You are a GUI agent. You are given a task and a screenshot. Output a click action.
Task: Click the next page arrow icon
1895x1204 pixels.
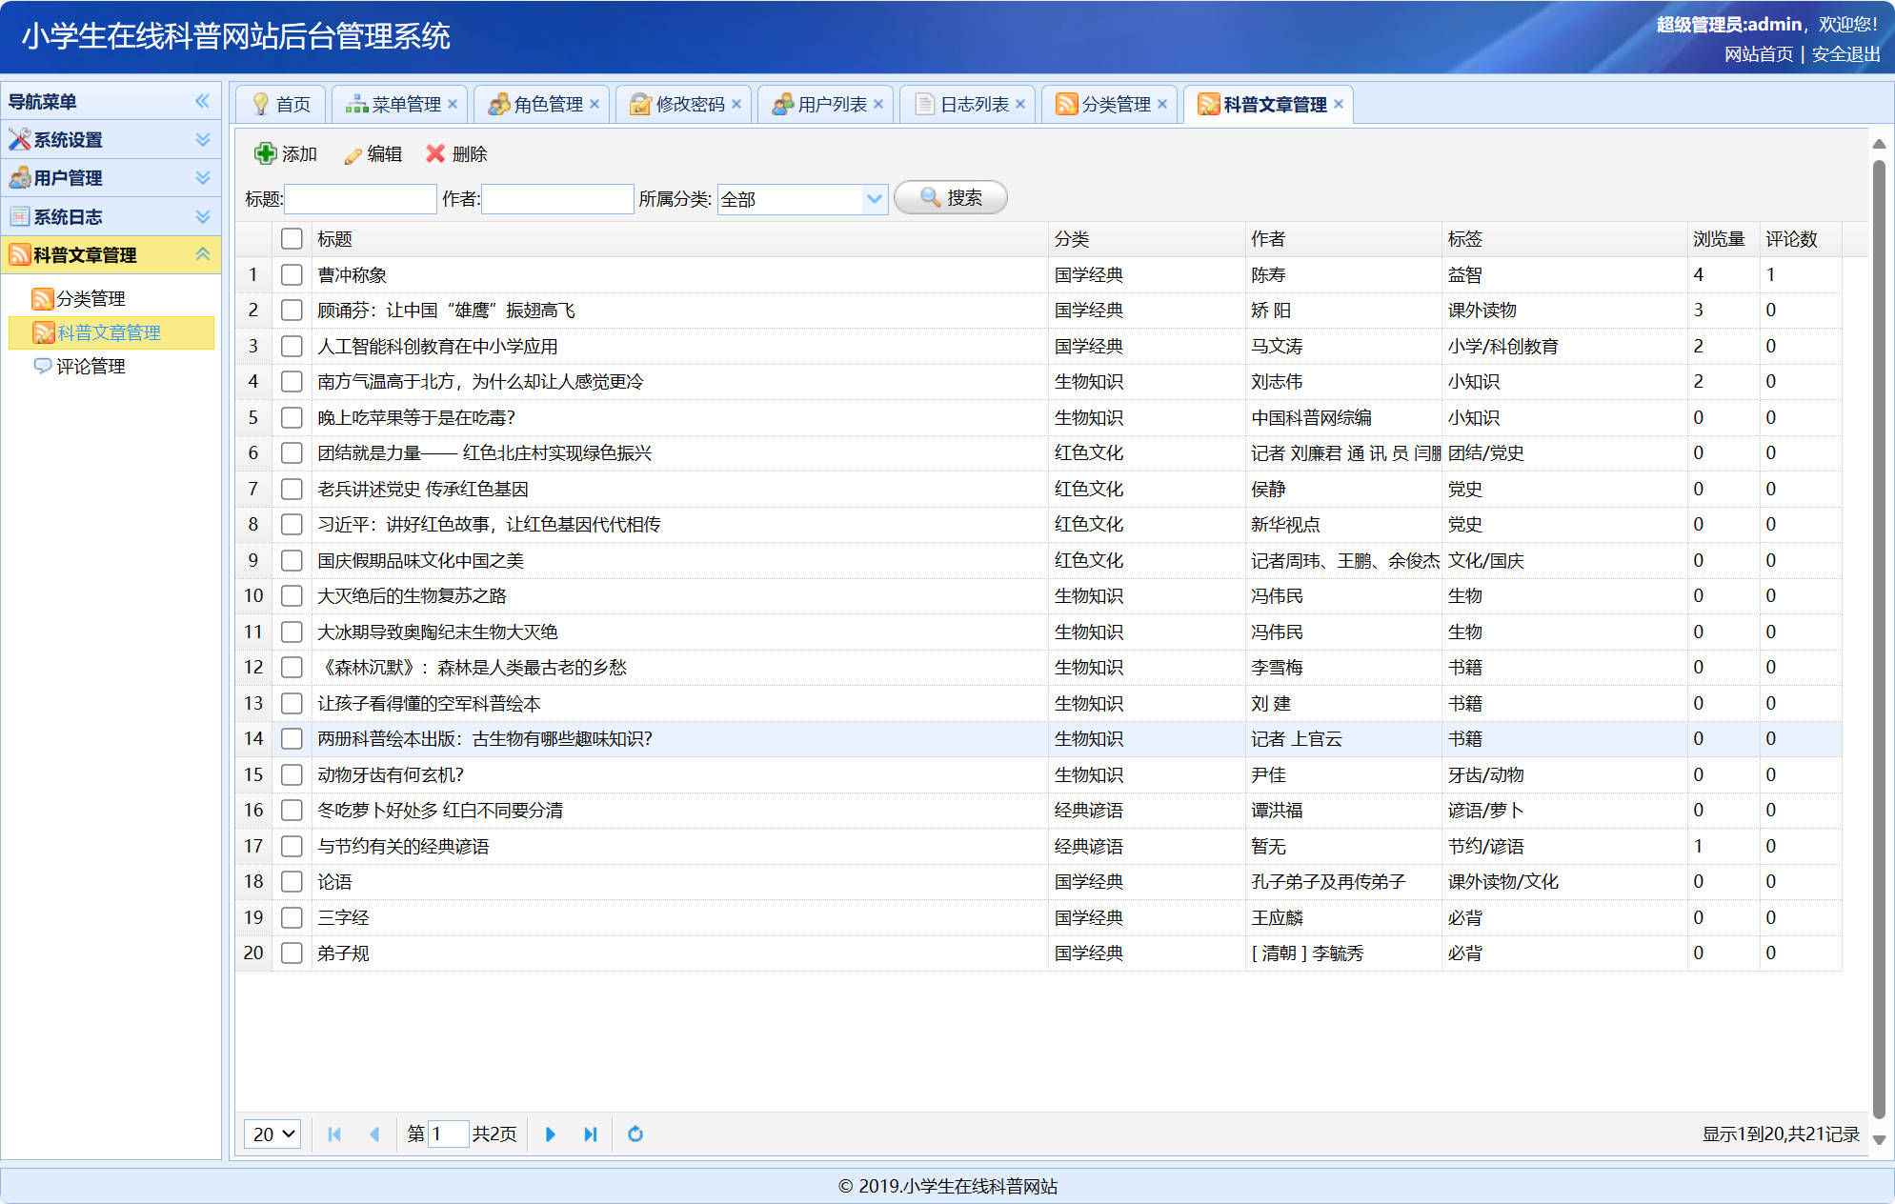(x=551, y=1134)
